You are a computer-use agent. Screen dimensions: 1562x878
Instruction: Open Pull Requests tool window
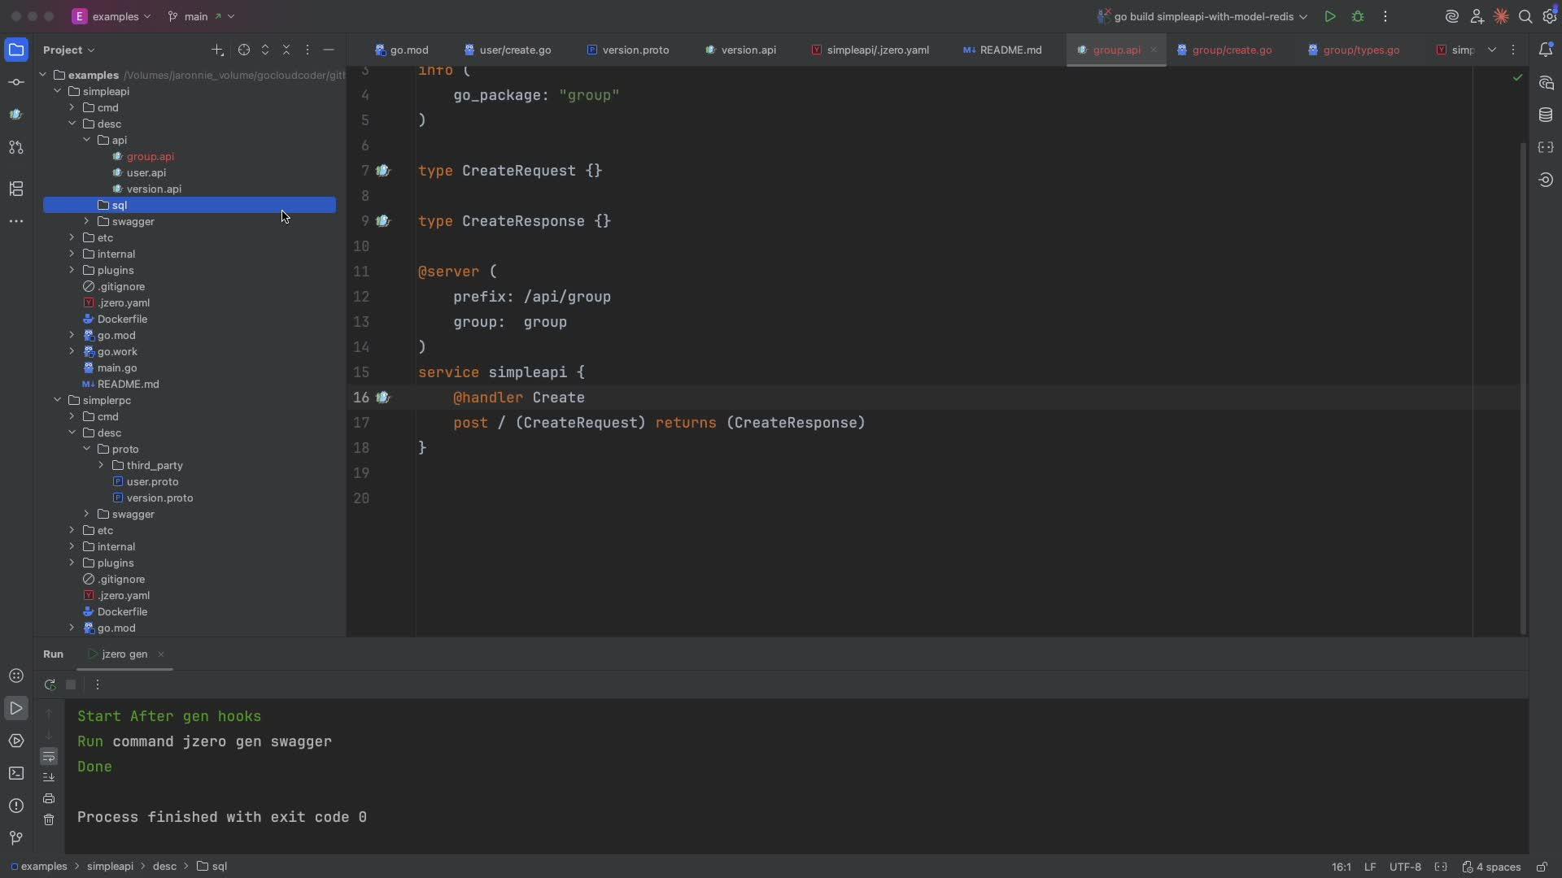click(x=16, y=147)
